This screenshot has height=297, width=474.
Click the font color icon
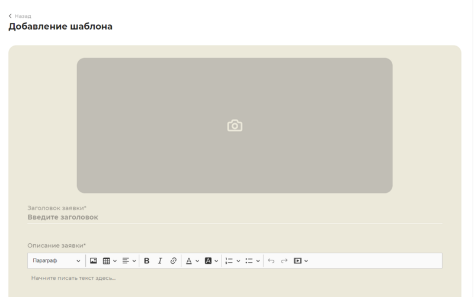tap(189, 261)
